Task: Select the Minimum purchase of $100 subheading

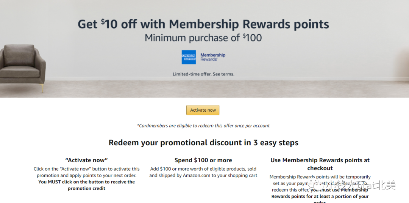Action: 203,38
